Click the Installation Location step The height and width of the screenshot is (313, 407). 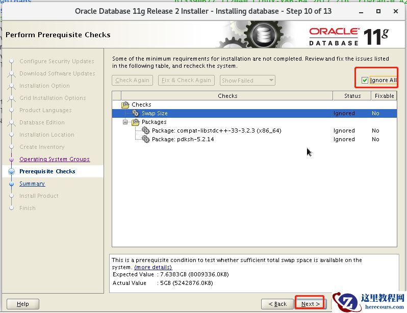click(x=47, y=135)
